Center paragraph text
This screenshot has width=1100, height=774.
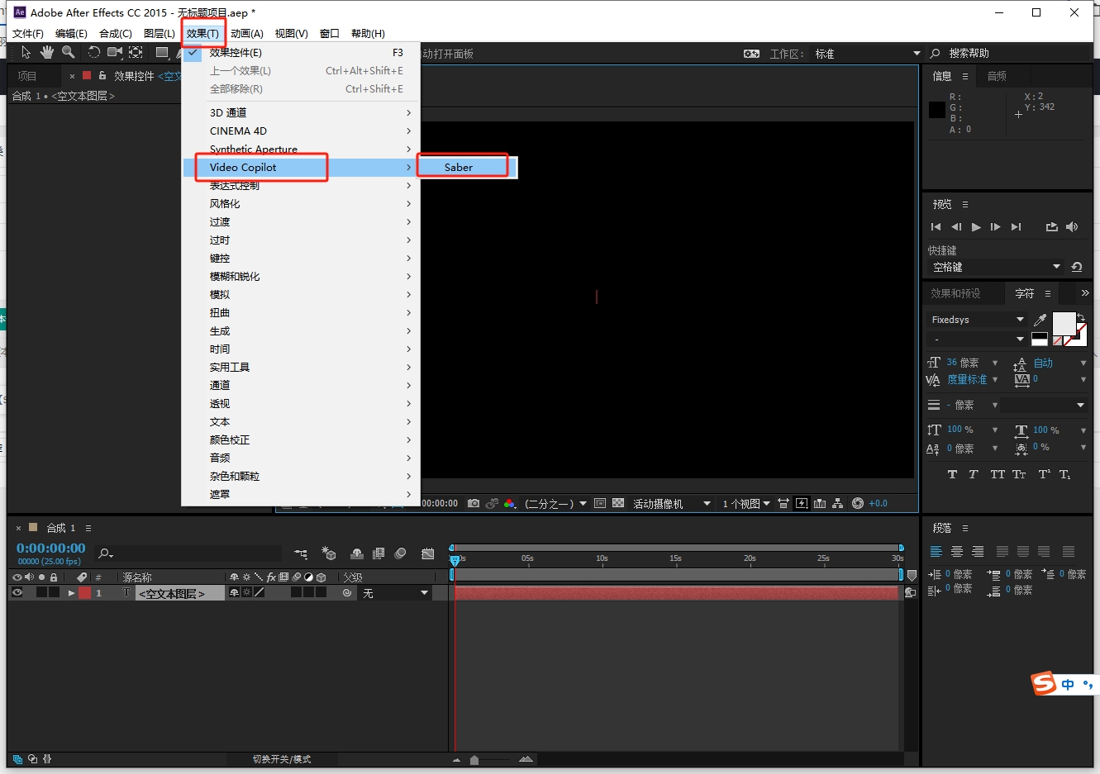click(x=957, y=552)
